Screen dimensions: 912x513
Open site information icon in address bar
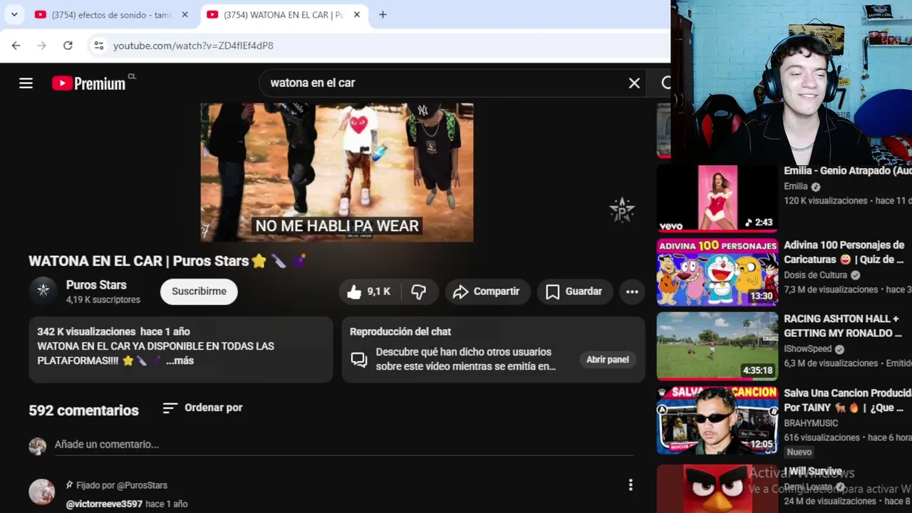tap(98, 46)
